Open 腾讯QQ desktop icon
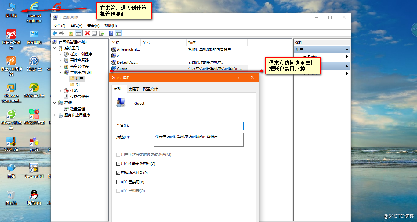417x222 pixels. pyautogui.click(x=34, y=197)
